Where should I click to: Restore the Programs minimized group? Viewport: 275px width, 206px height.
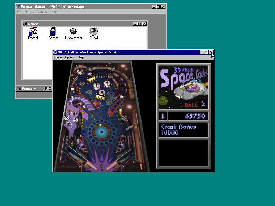(46, 89)
